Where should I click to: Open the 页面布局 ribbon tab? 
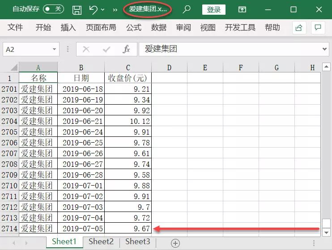[x=101, y=28]
